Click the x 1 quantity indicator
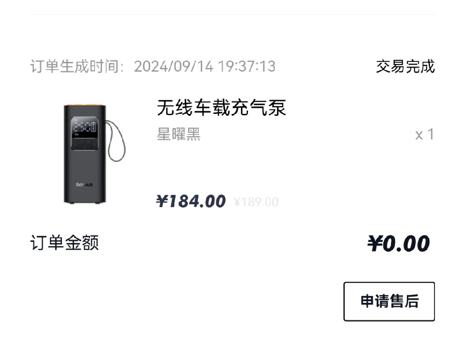Viewport: 465px width, 348px height. [x=425, y=134]
